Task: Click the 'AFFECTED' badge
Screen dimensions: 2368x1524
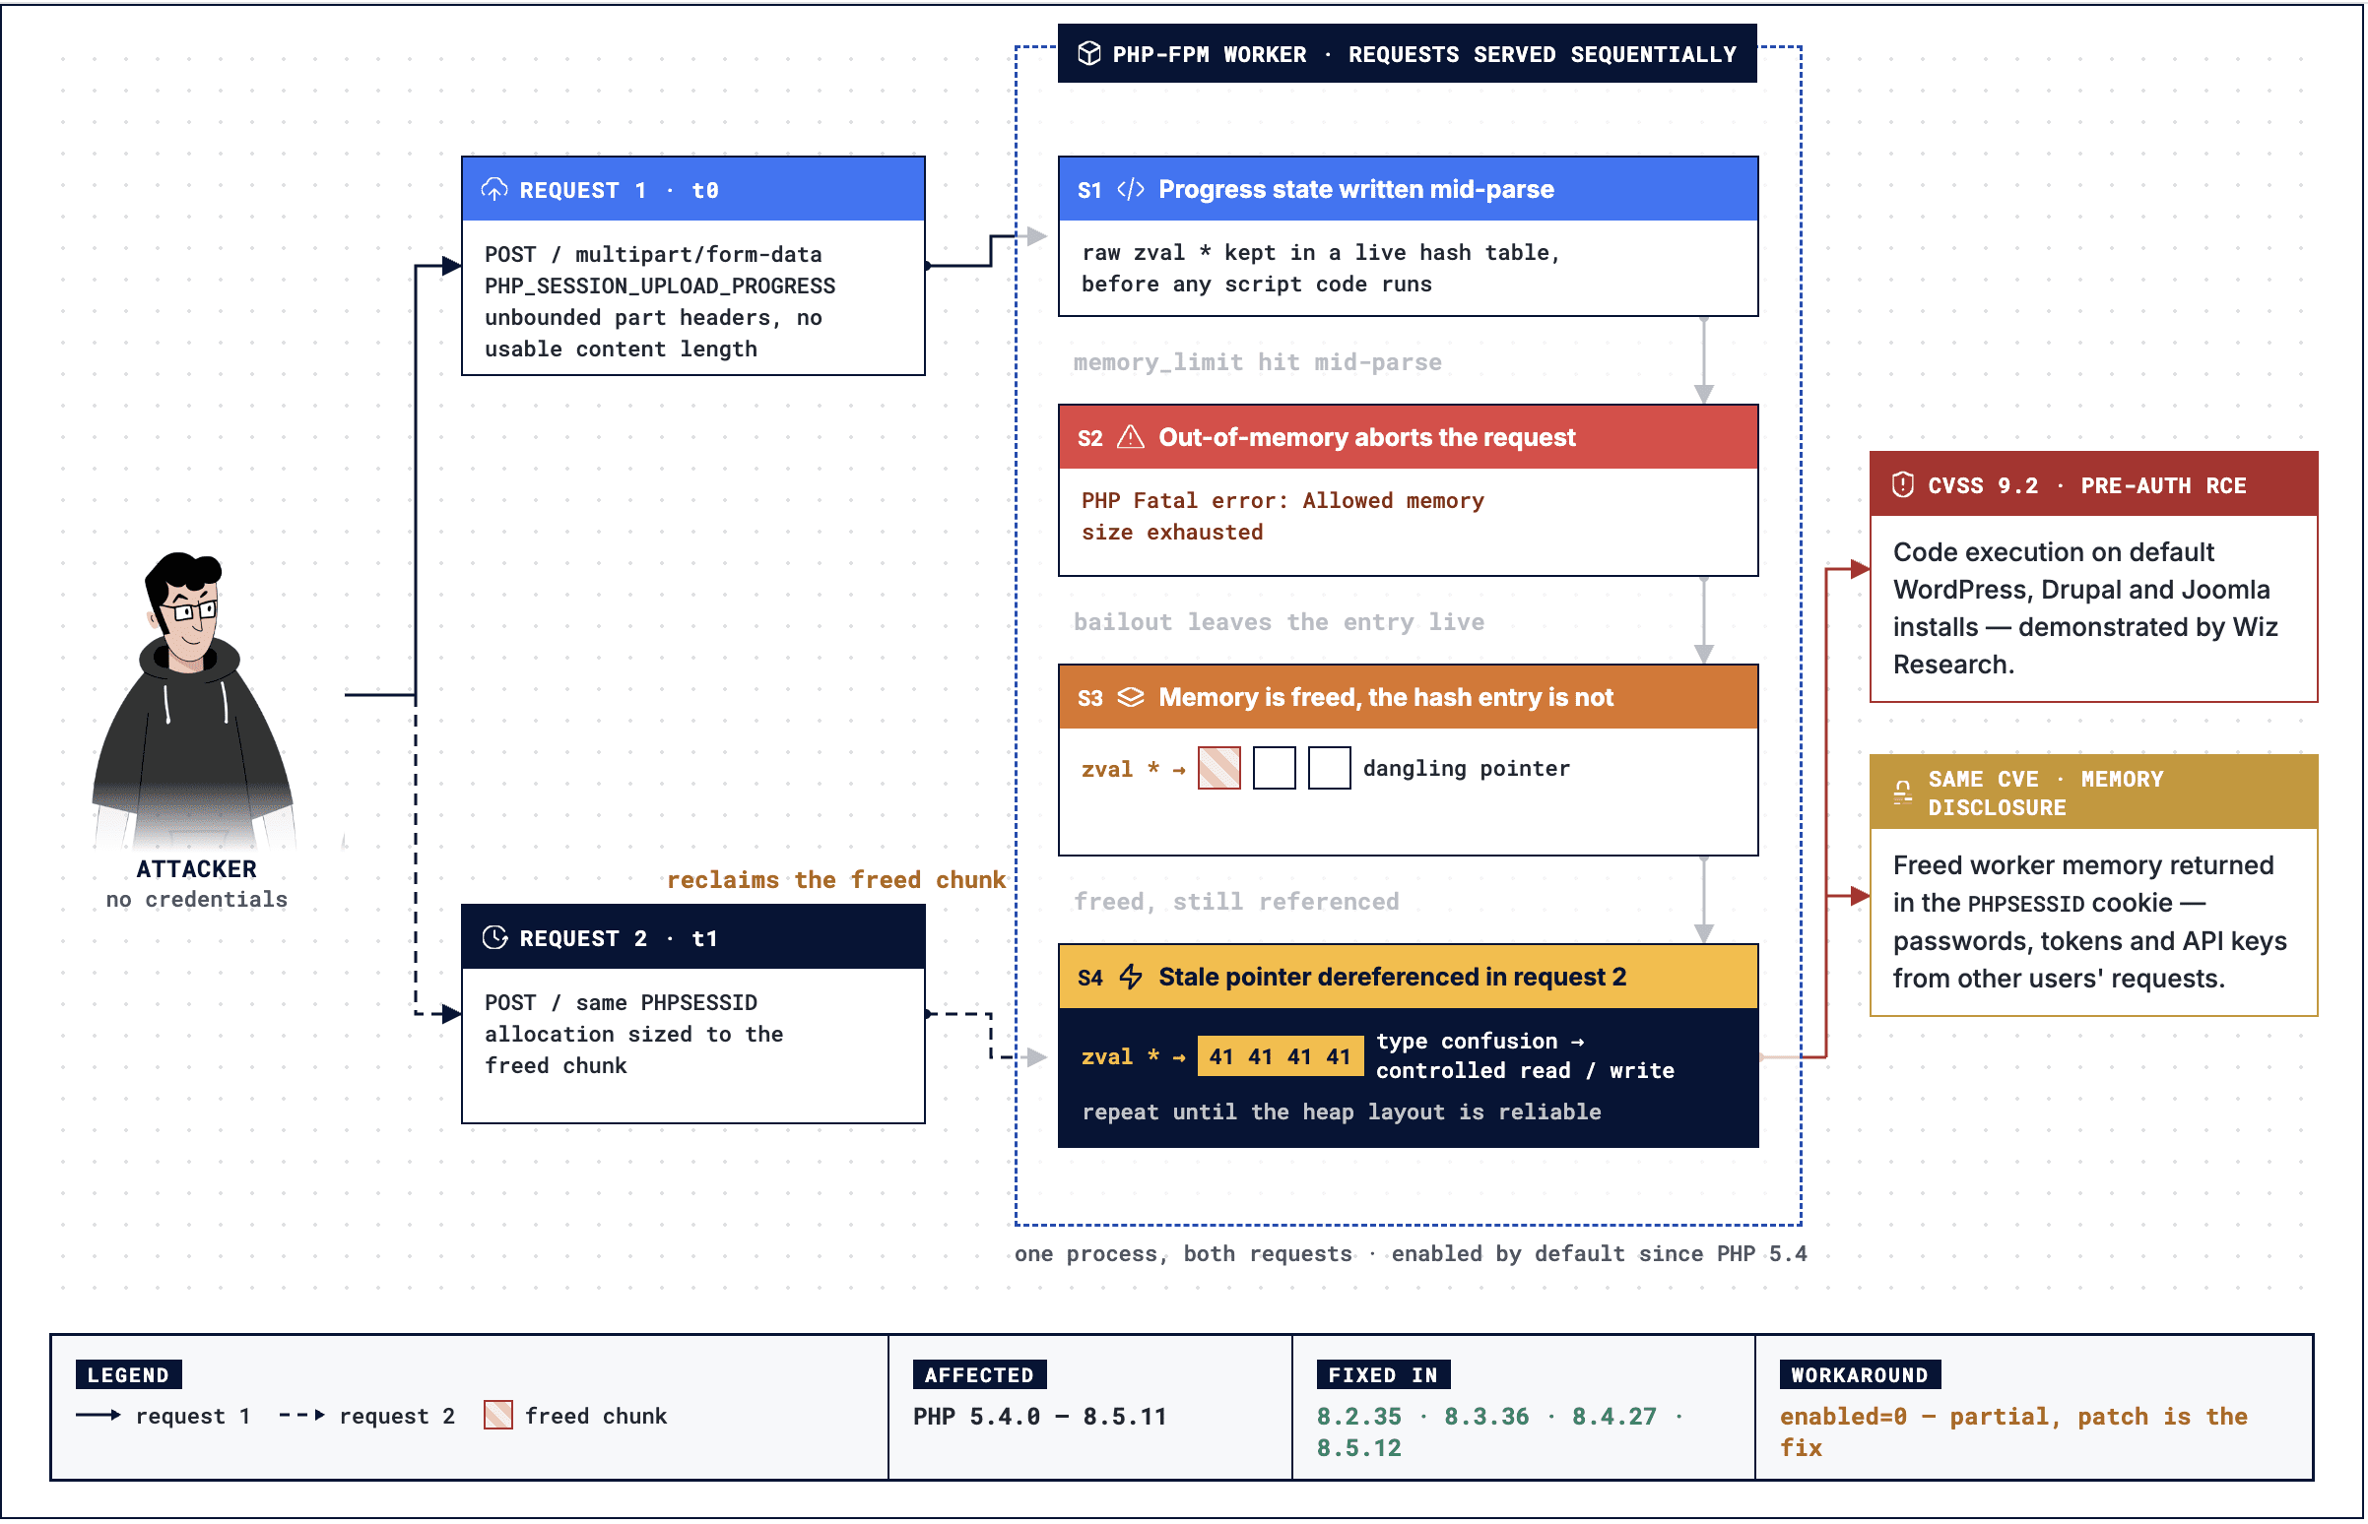Action: pos(980,1376)
